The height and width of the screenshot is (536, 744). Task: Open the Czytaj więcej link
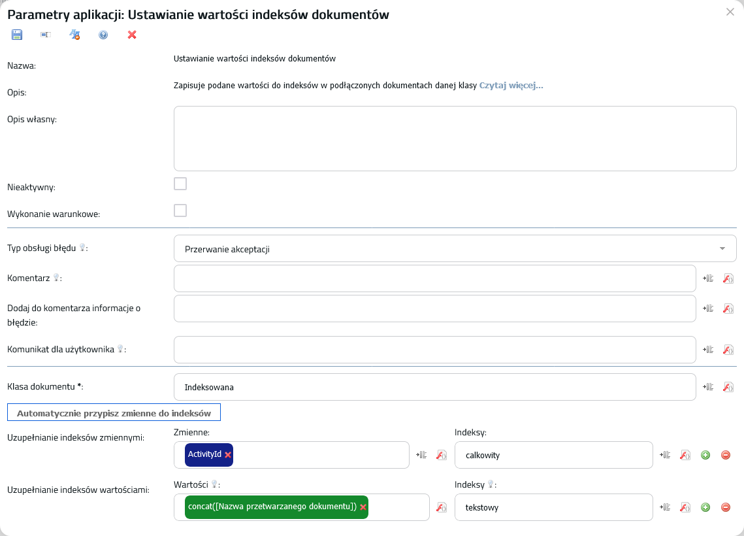click(x=511, y=85)
